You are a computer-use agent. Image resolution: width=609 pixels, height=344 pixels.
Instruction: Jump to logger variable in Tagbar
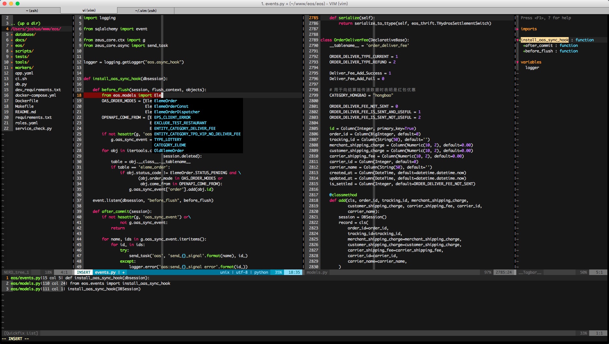point(532,68)
